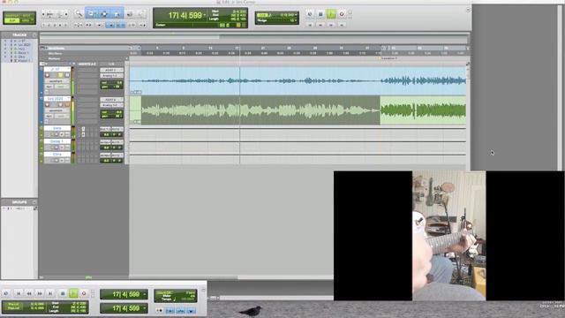Select the Zoomer tool in the toolbar
565x318 pixels.
79,14
